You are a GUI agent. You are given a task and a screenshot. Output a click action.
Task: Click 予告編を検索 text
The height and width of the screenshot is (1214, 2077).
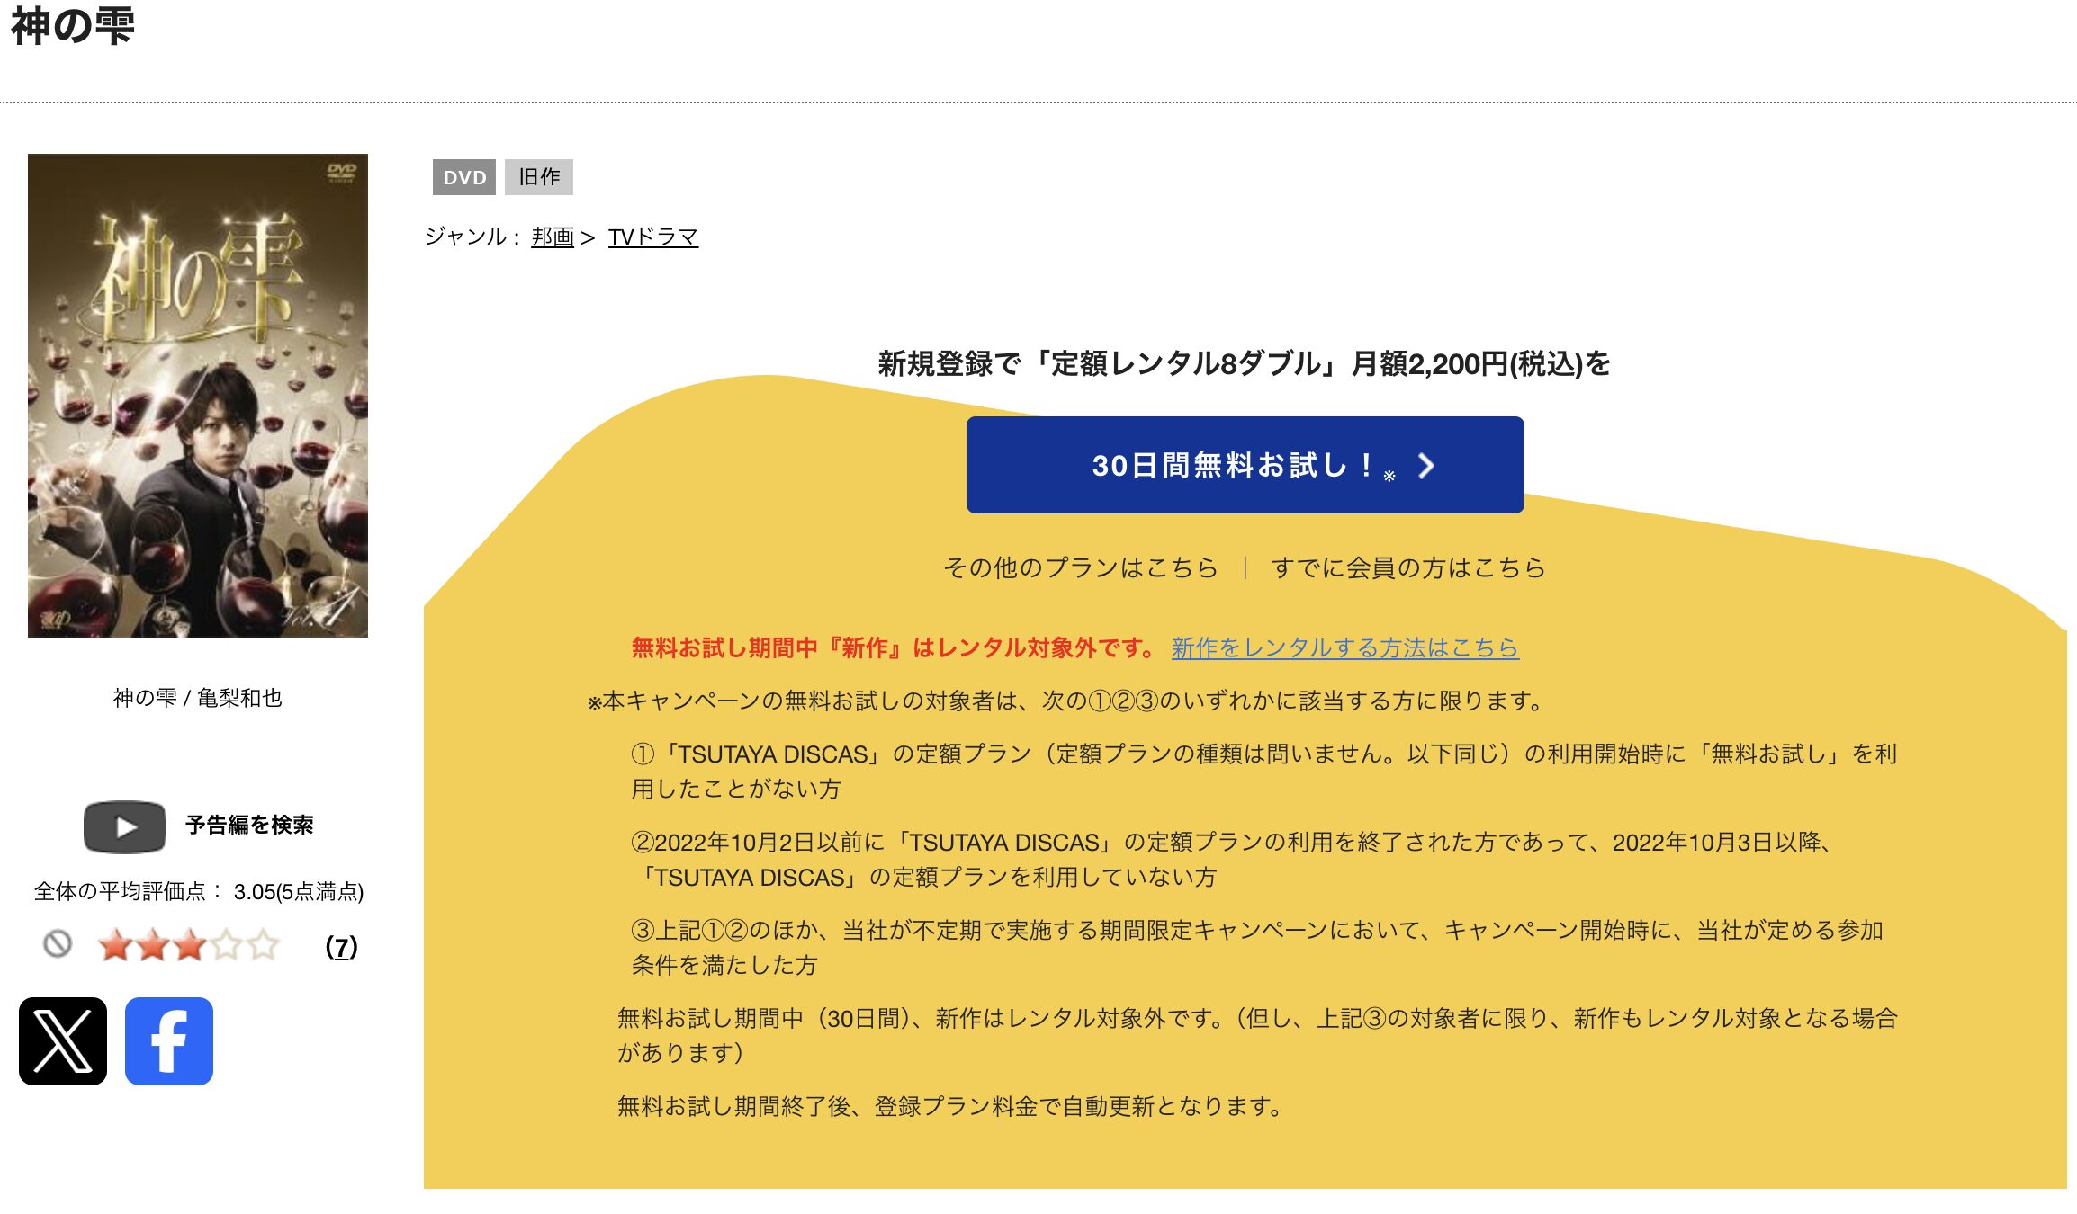pyautogui.click(x=249, y=826)
